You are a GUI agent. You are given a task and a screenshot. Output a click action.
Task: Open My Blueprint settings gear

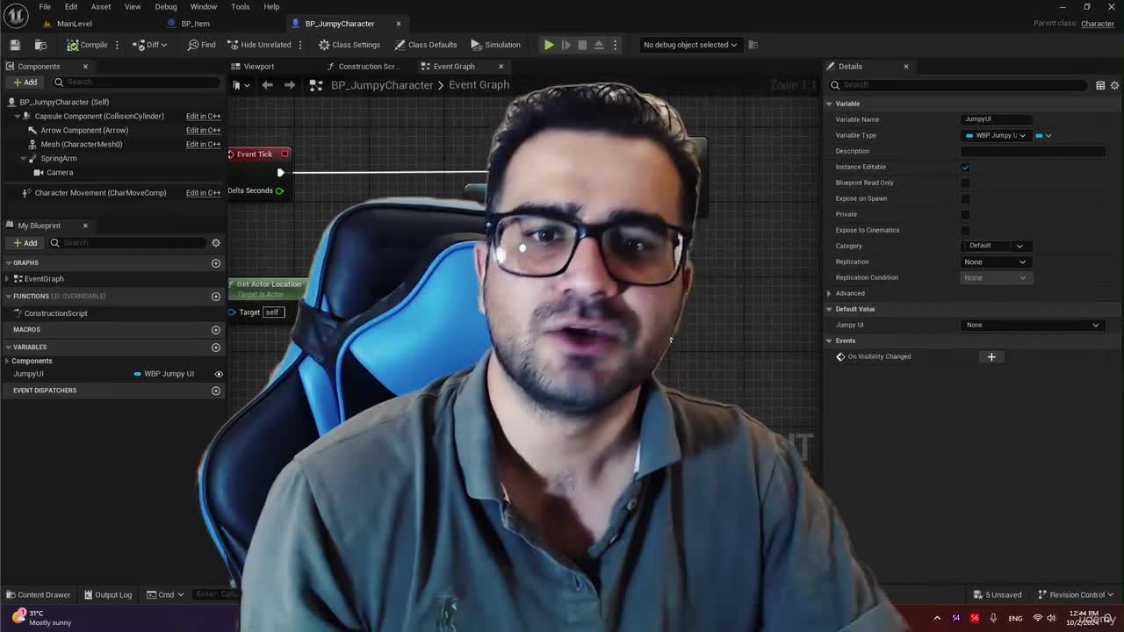click(x=216, y=242)
